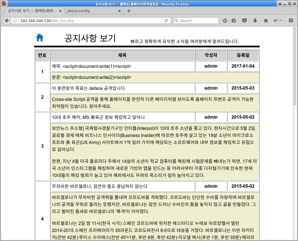The image size is (298, 241).
Task: Click the 작성자 column header
Action: coord(211,55)
